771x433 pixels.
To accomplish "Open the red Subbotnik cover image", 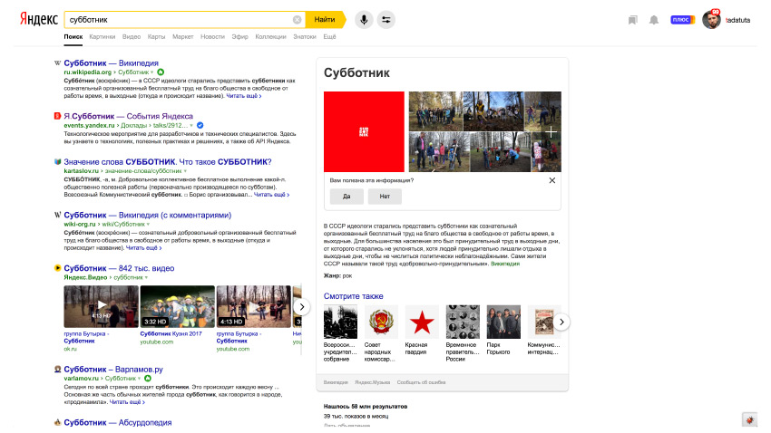I will click(364, 131).
